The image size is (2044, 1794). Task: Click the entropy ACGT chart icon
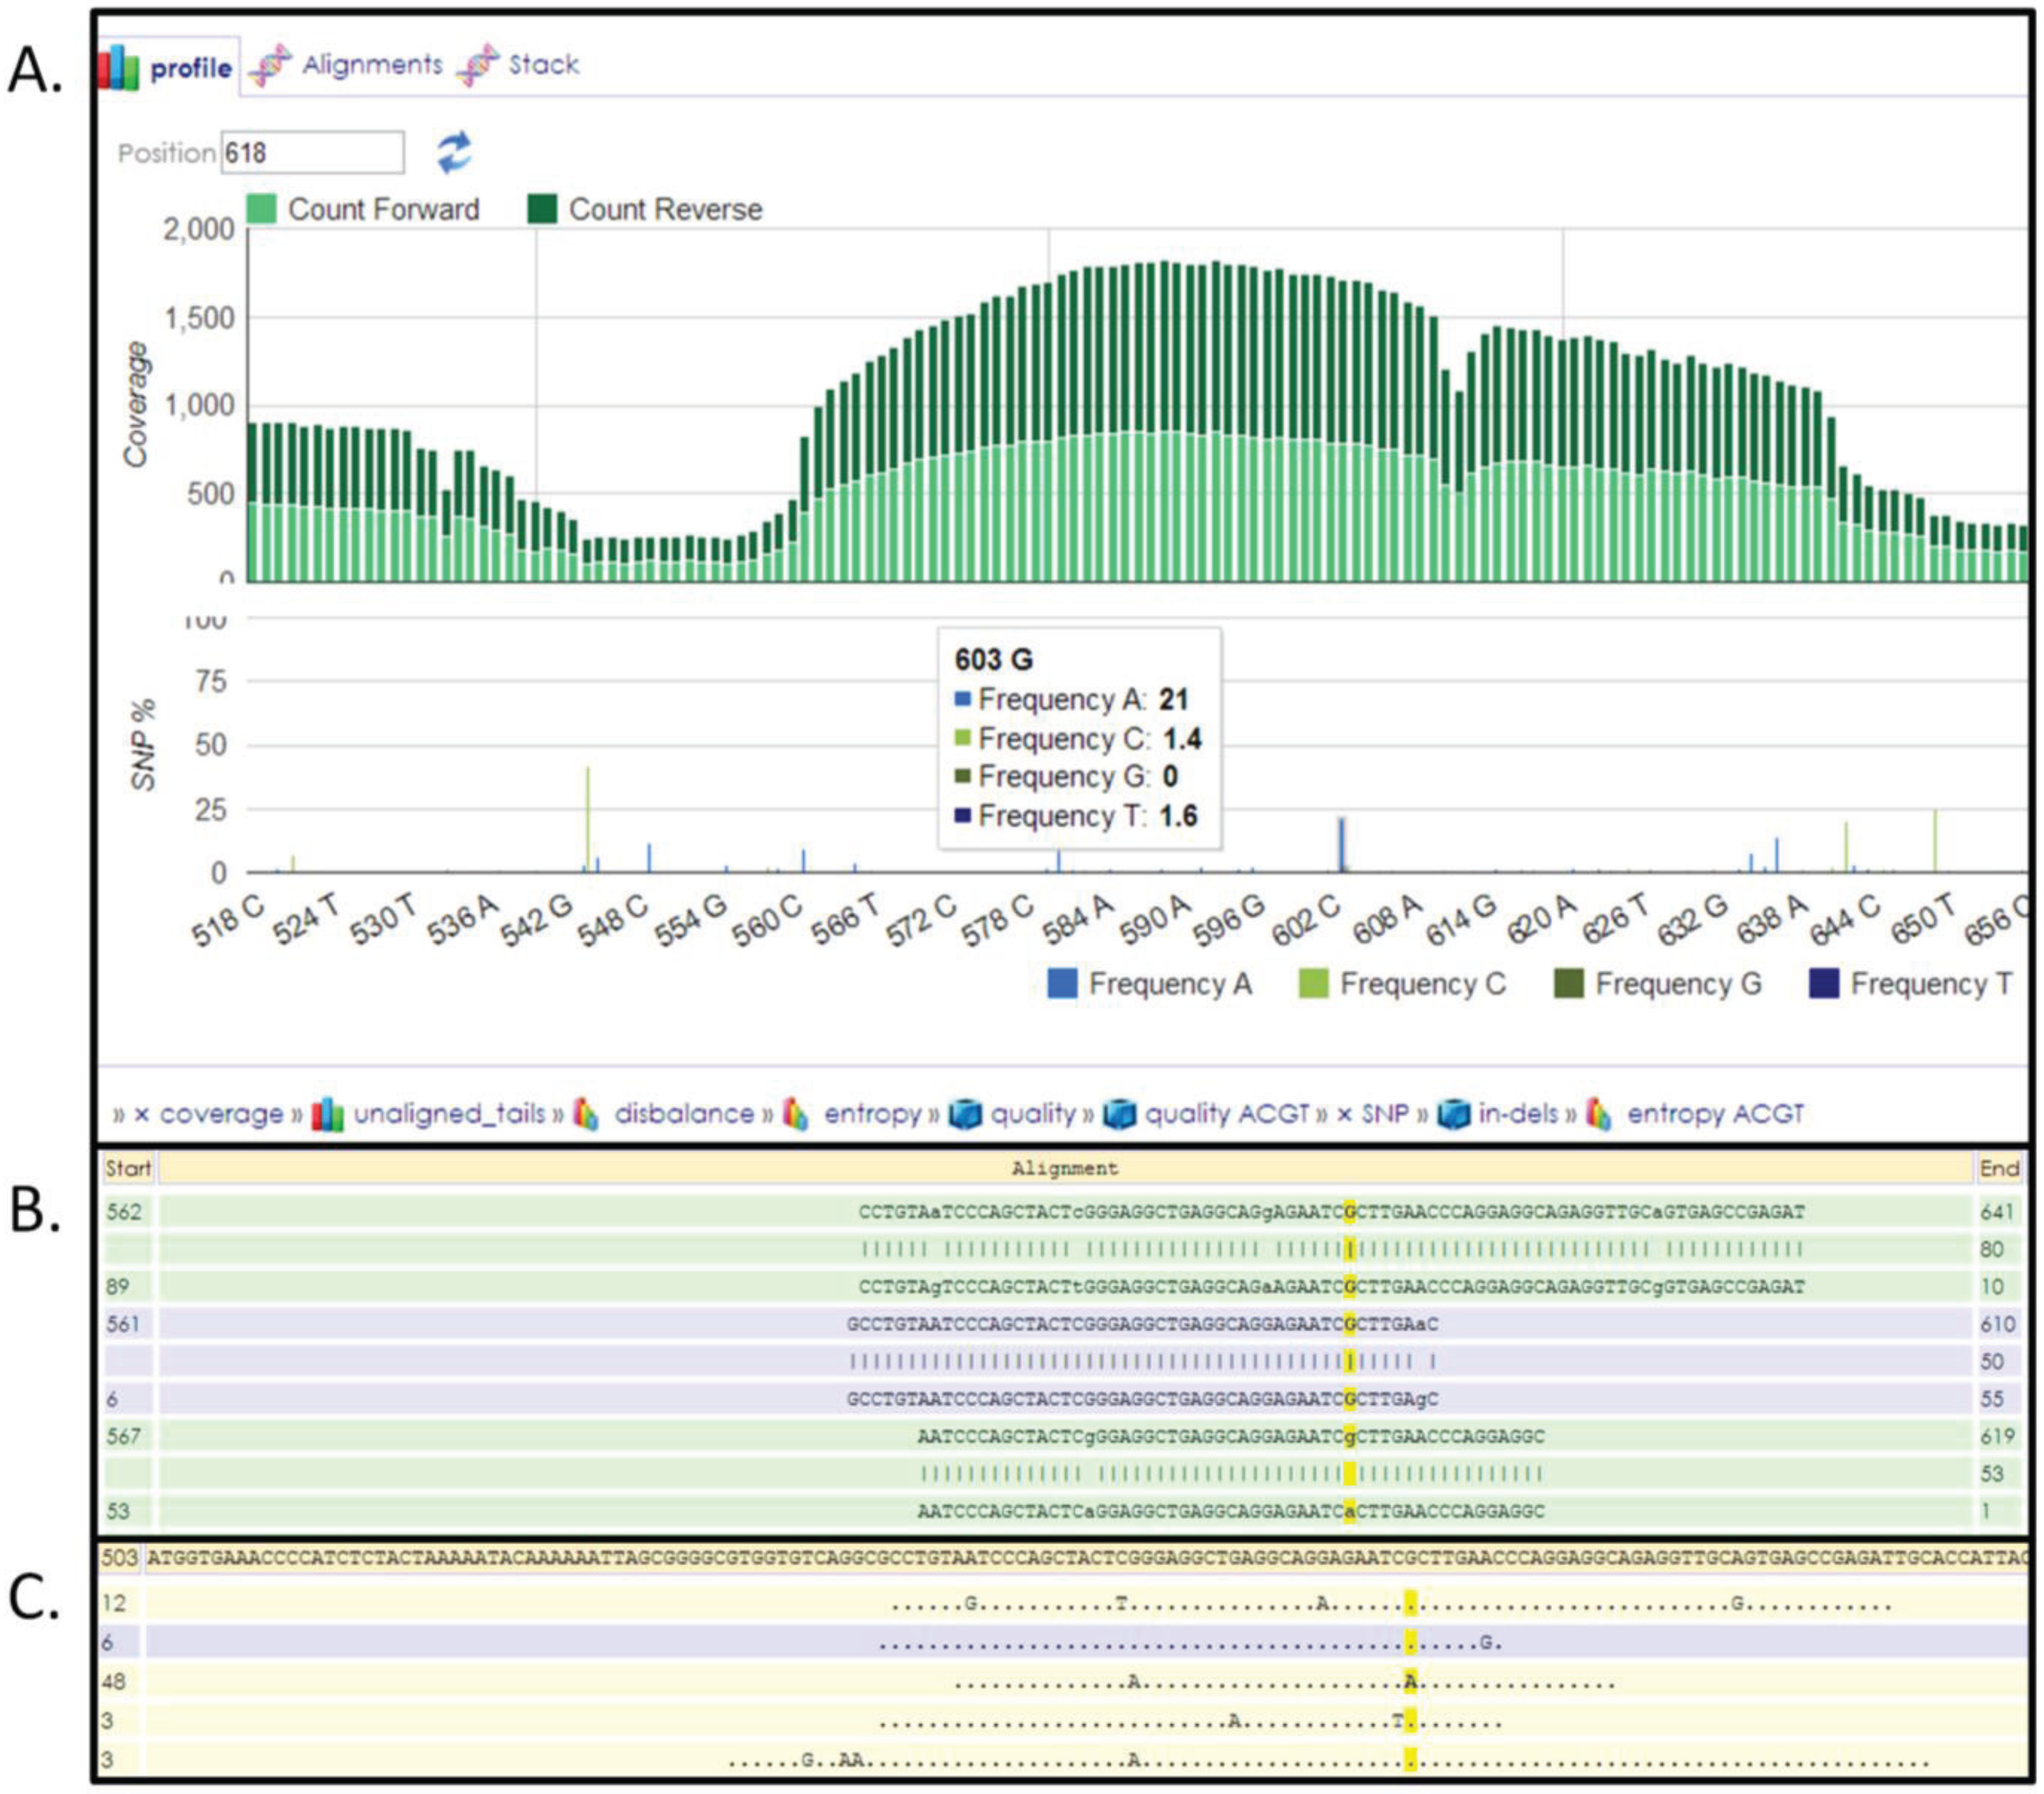(1599, 1115)
